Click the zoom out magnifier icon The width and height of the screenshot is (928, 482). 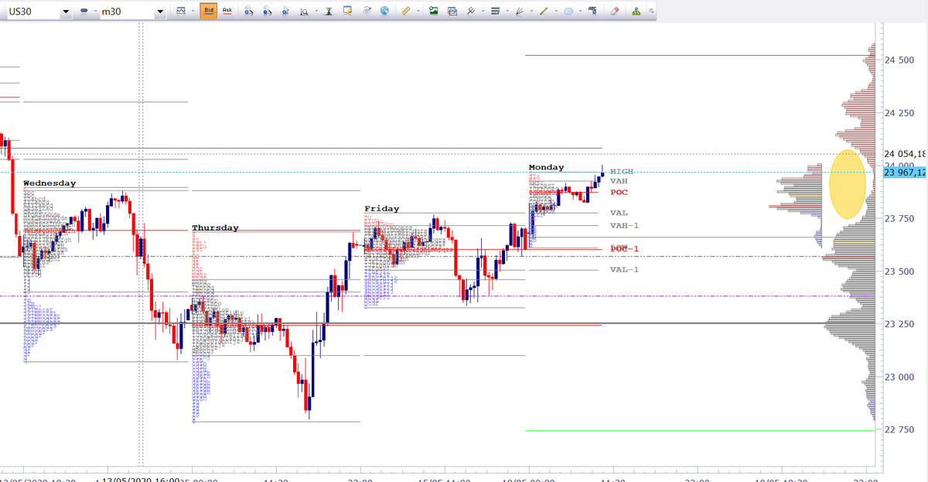(267, 12)
